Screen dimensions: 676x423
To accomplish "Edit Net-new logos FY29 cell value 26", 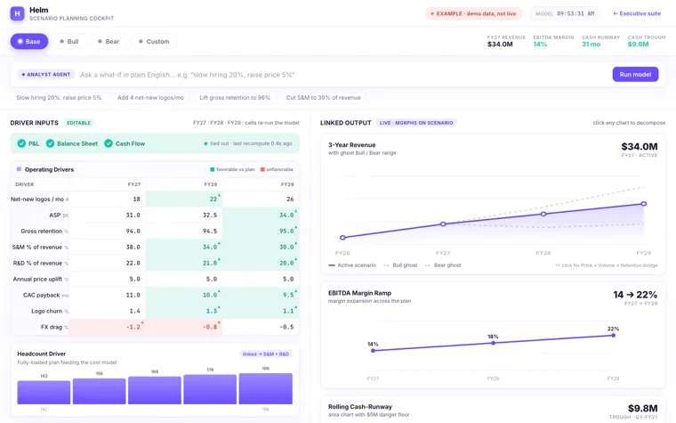I will click(x=261, y=199).
